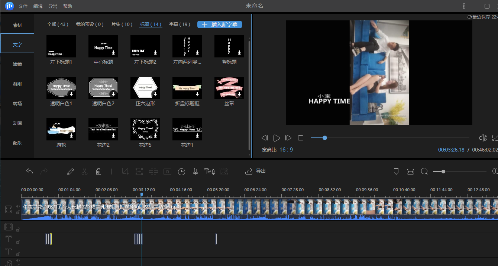498x266 pixels.
Task: Click the preview volume speaker icon
Action: (483, 137)
